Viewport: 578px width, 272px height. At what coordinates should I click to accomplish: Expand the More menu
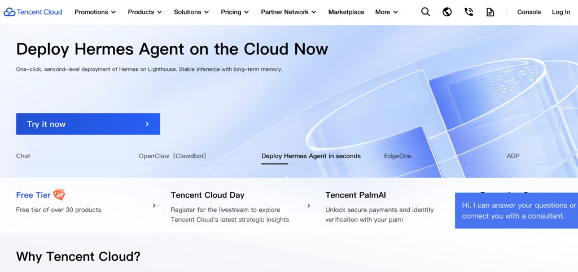pyautogui.click(x=386, y=12)
